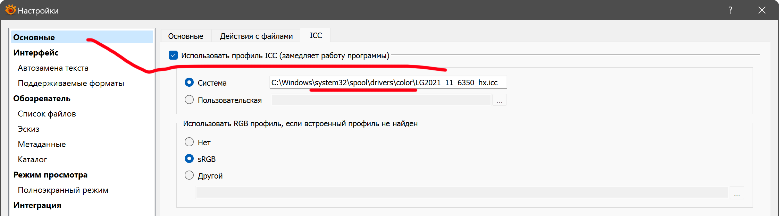Choose Нет for the RGB profile option
779x216 pixels.
tap(189, 142)
